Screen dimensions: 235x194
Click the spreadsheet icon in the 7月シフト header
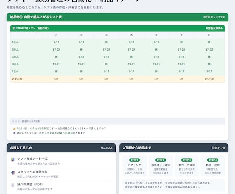point(14,28)
